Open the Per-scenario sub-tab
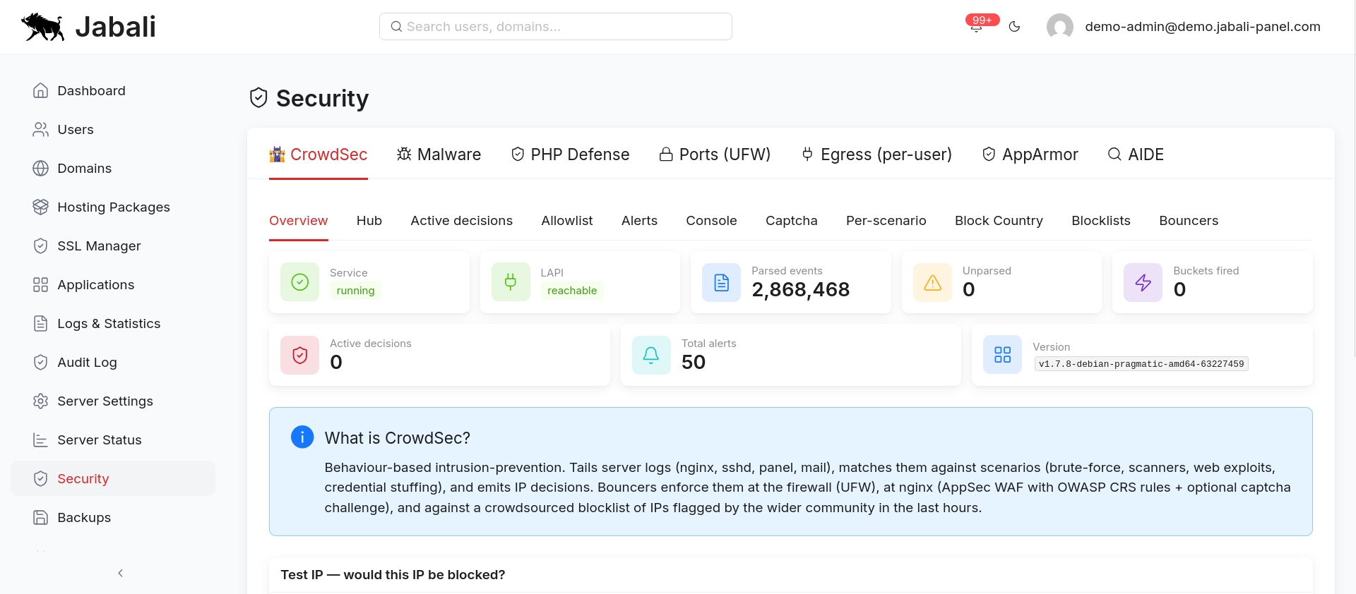Screen dimensions: 1356x594 [x=886, y=221]
